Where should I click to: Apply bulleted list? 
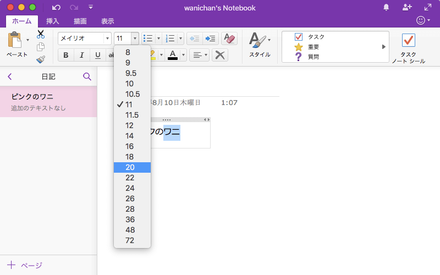(148, 38)
